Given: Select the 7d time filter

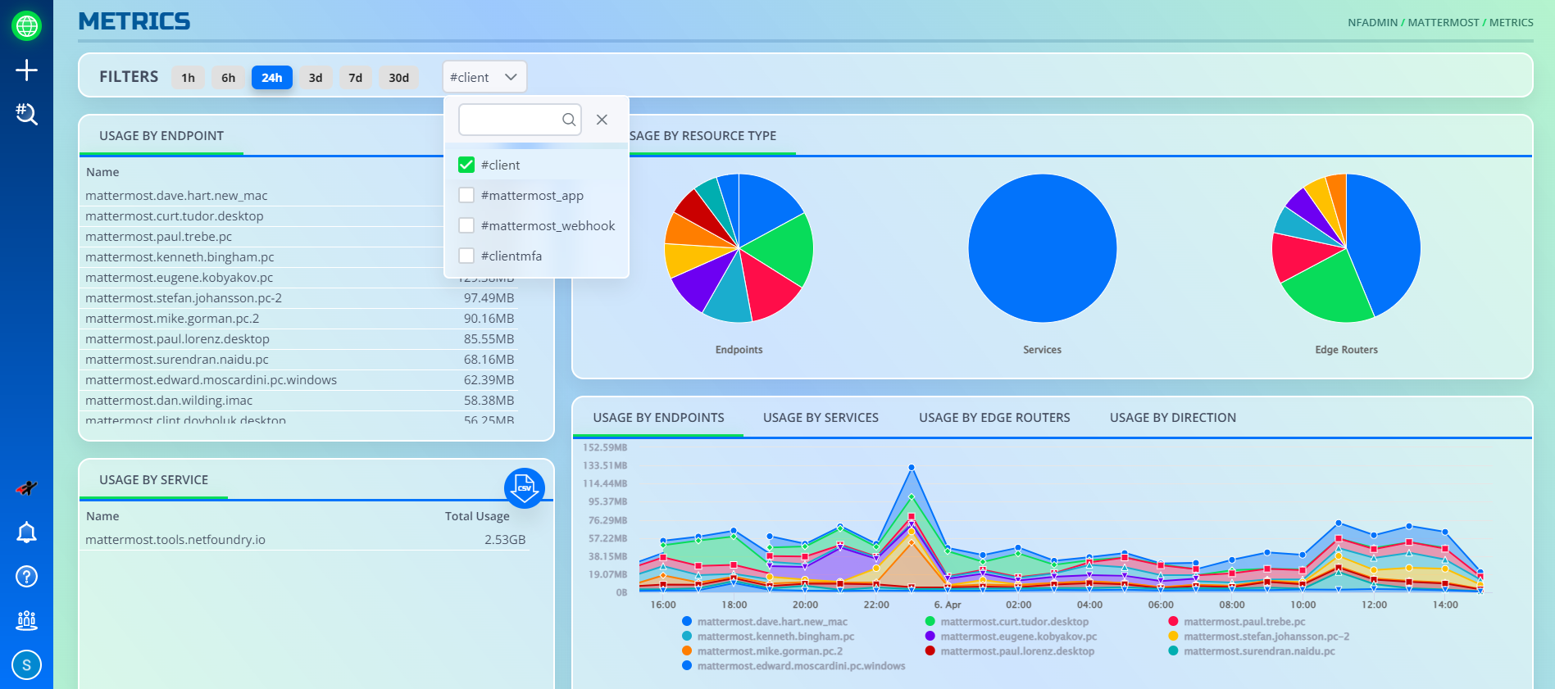Looking at the screenshot, I should [356, 78].
